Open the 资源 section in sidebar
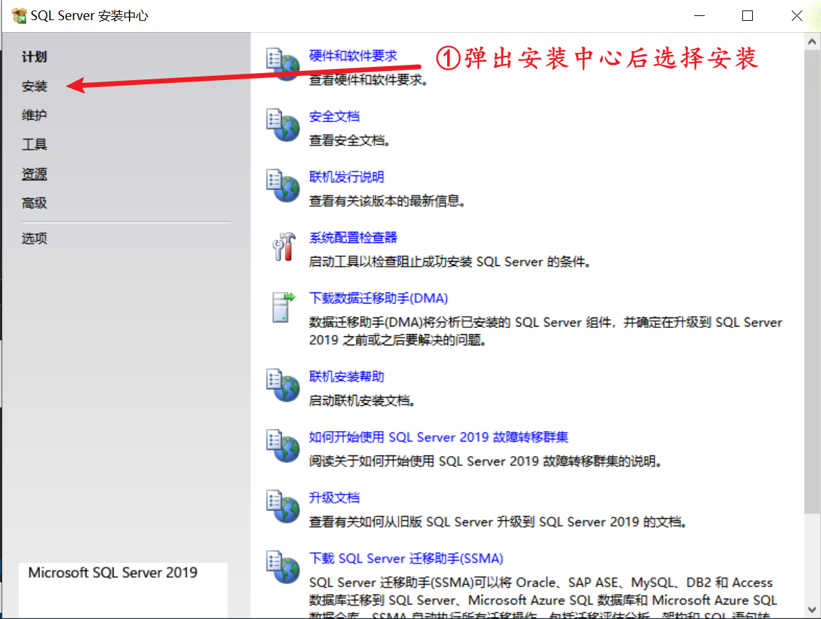The image size is (821, 619). click(x=35, y=174)
